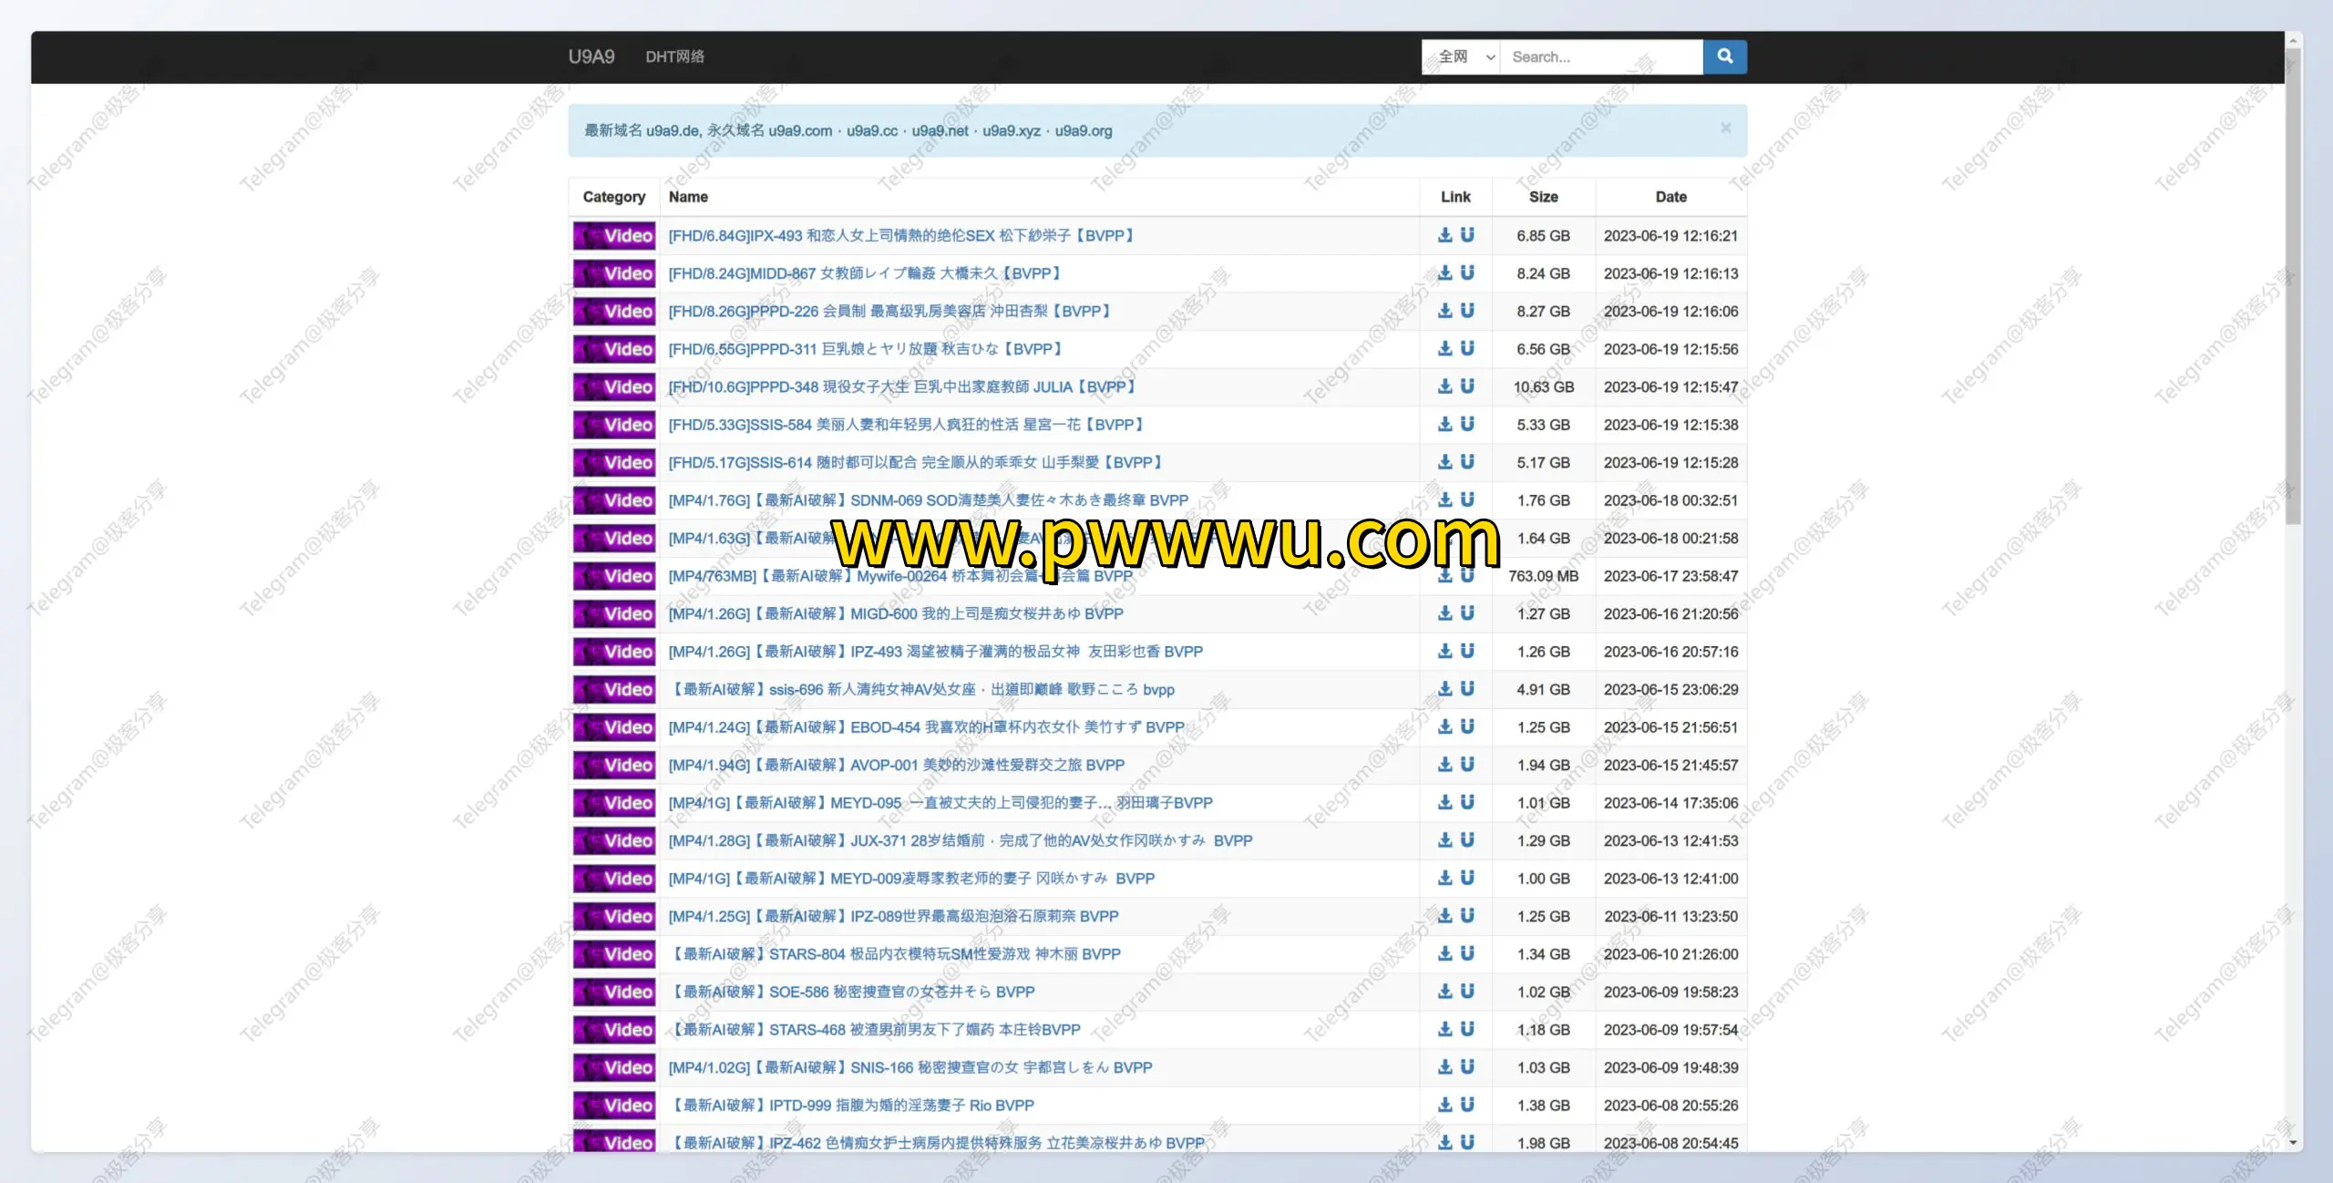Screen dimensions: 2333x1183
Task: Click the blue search magnifier button
Action: pyautogui.click(x=1724, y=57)
